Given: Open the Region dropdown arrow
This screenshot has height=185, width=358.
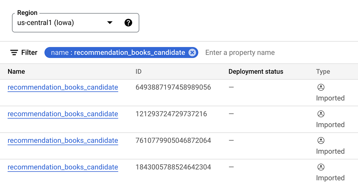Looking at the screenshot, I should pos(110,22).
